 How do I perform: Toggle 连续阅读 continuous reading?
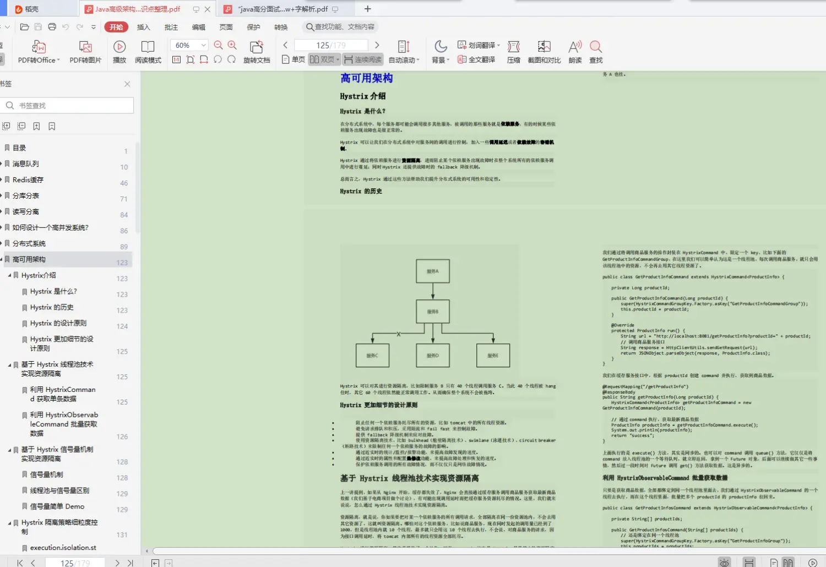click(x=363, y=59)
